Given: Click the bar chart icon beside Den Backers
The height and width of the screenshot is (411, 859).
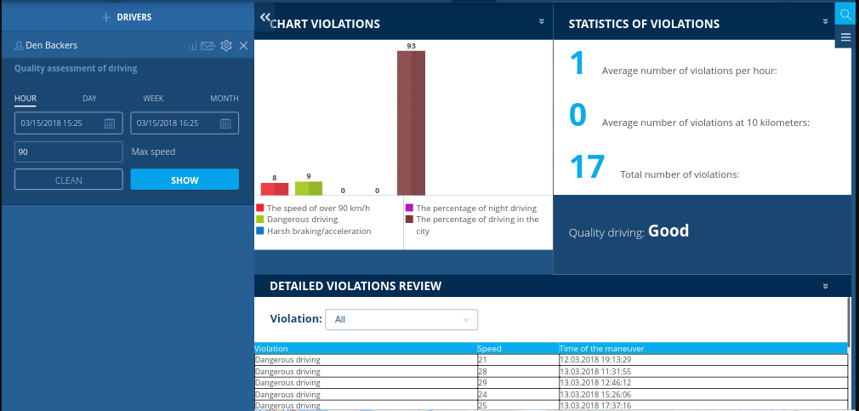Looking at the screenshot, I should click(192, 45).
